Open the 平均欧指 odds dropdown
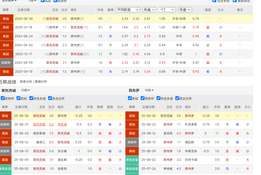This screenshot has width=261, height=175. [128, 10]
